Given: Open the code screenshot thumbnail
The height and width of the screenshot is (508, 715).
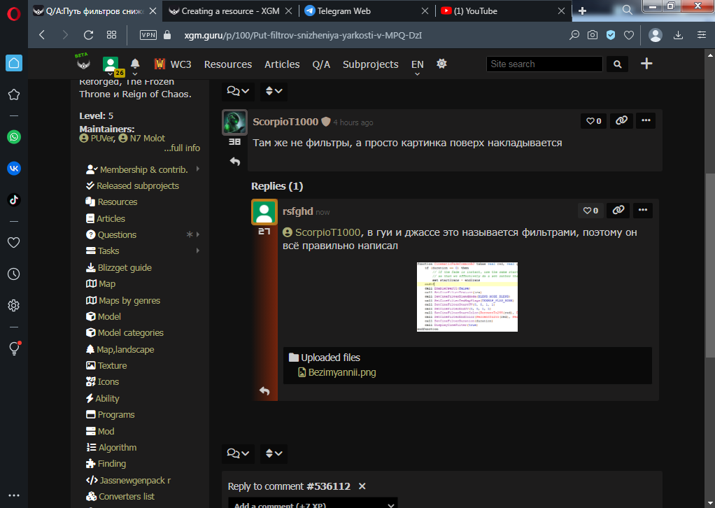Looking at the screenshot, I should 467,297.
